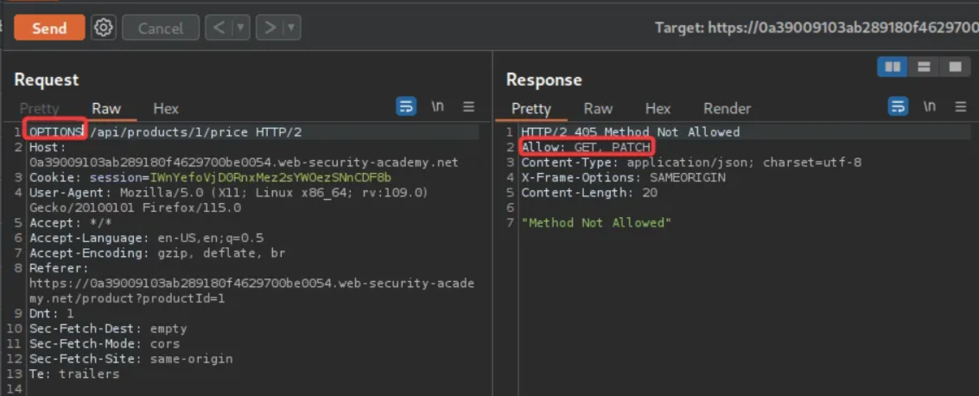The image size is (979, 396).
Task: Click the Sec-Fetch-Mode: cors line
Action: pyautogui.click(x=105, y=343)
